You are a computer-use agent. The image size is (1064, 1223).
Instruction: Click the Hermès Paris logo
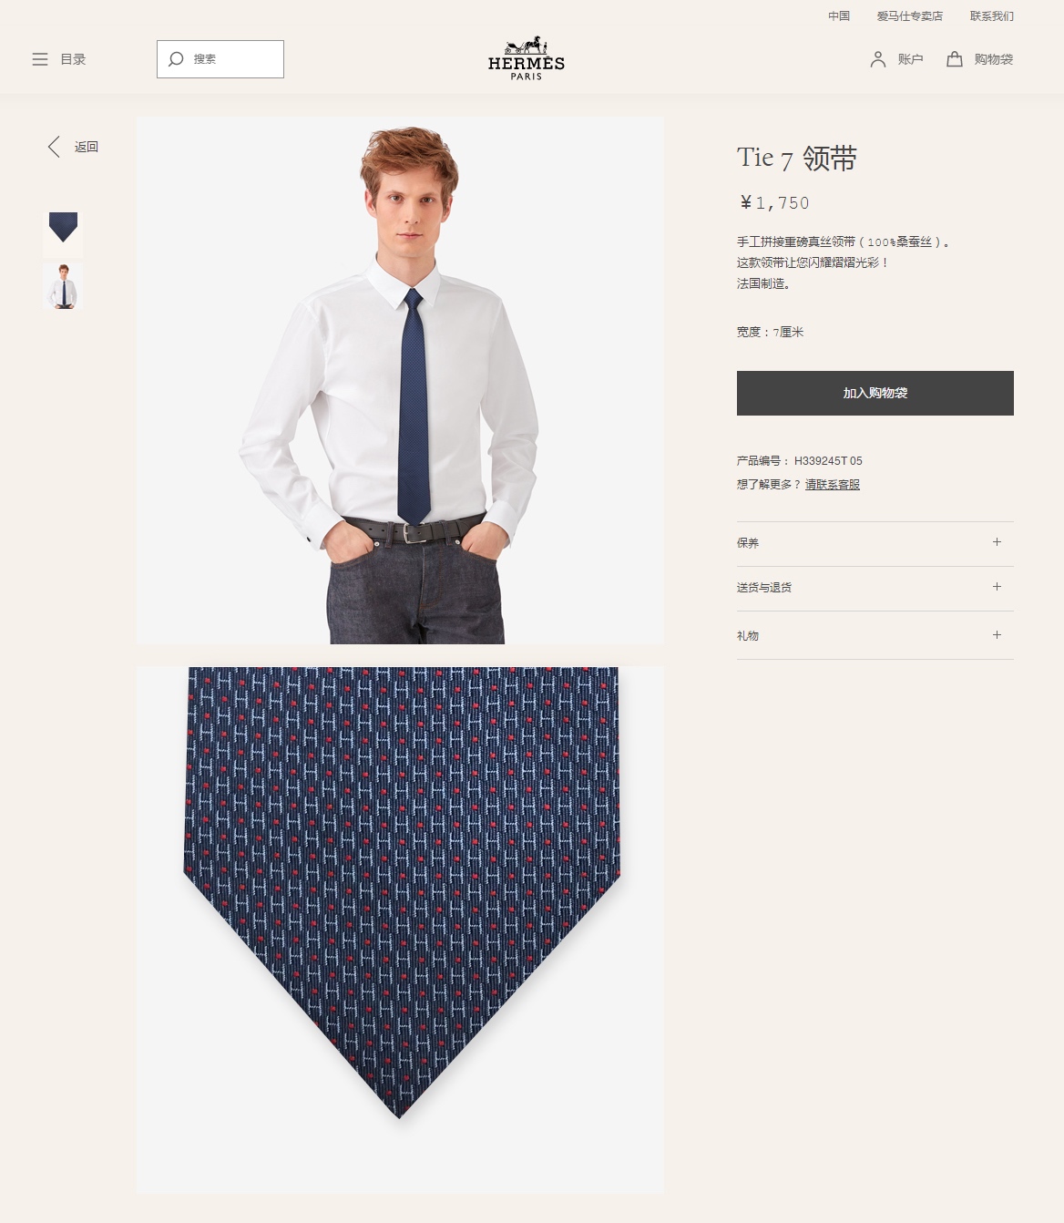(x=527, y=58)
